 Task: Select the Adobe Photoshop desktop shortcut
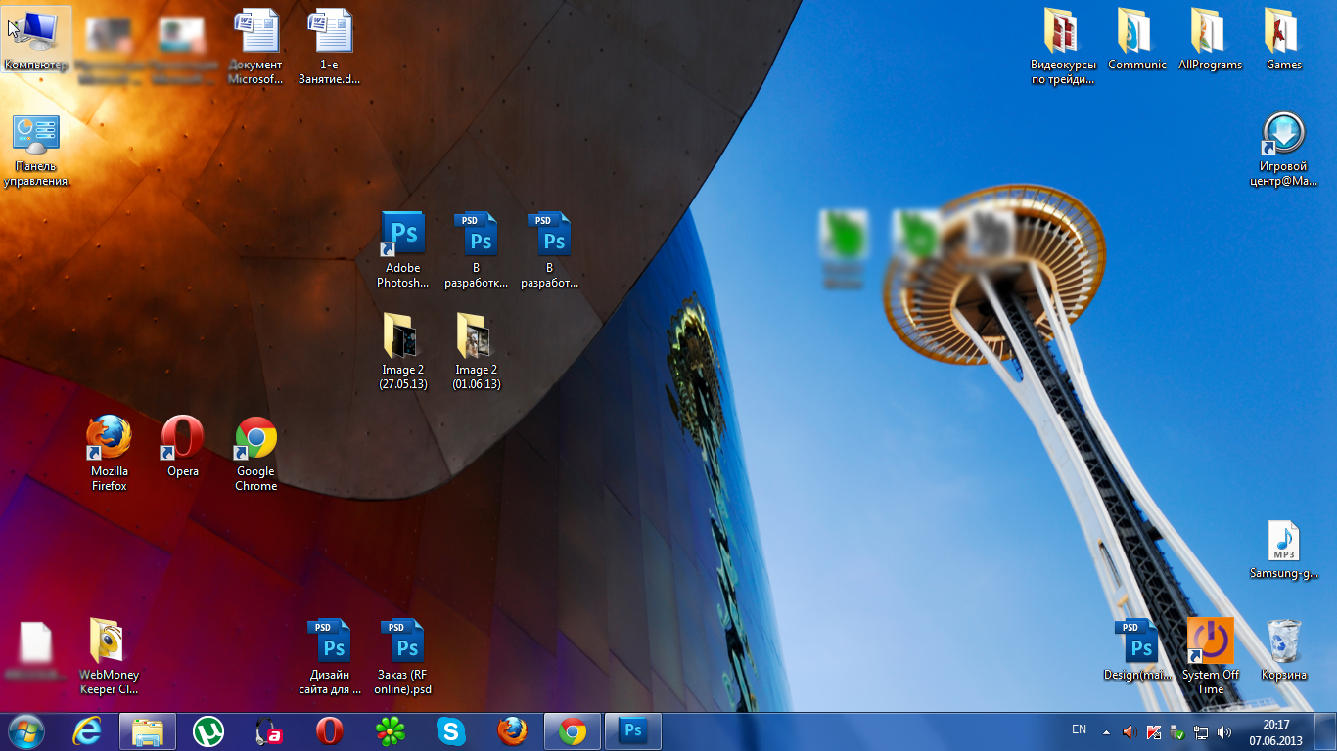(403, 237)
